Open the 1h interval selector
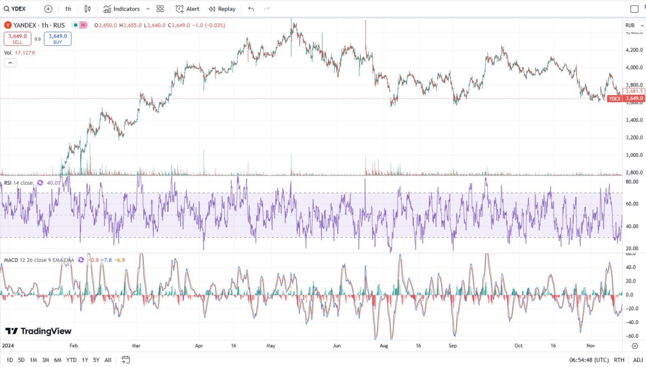 (68, 9)
